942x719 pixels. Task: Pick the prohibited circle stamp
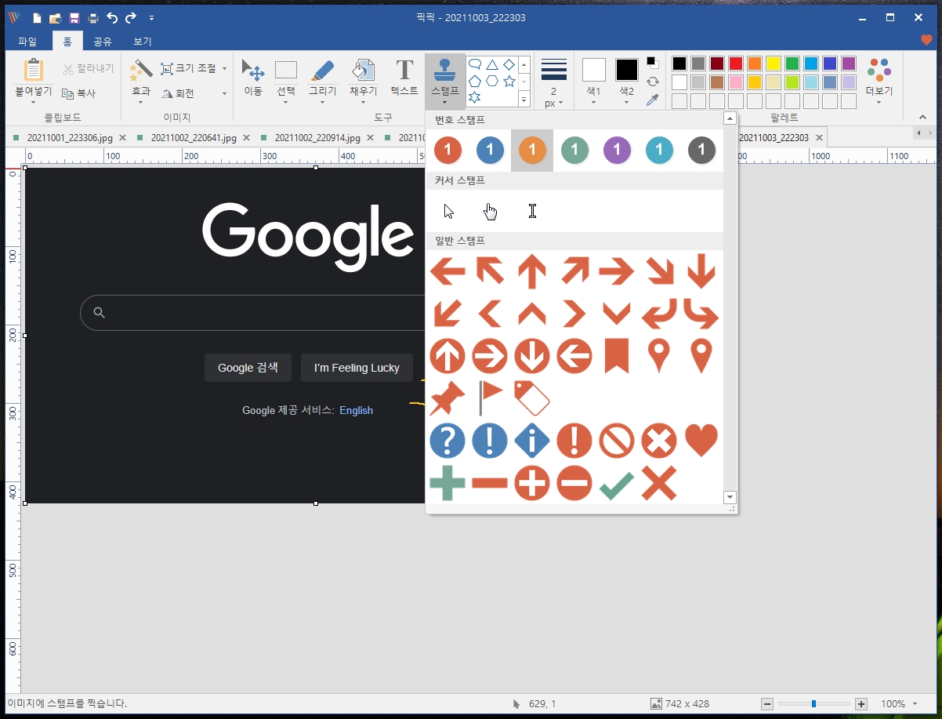point(617,441)
